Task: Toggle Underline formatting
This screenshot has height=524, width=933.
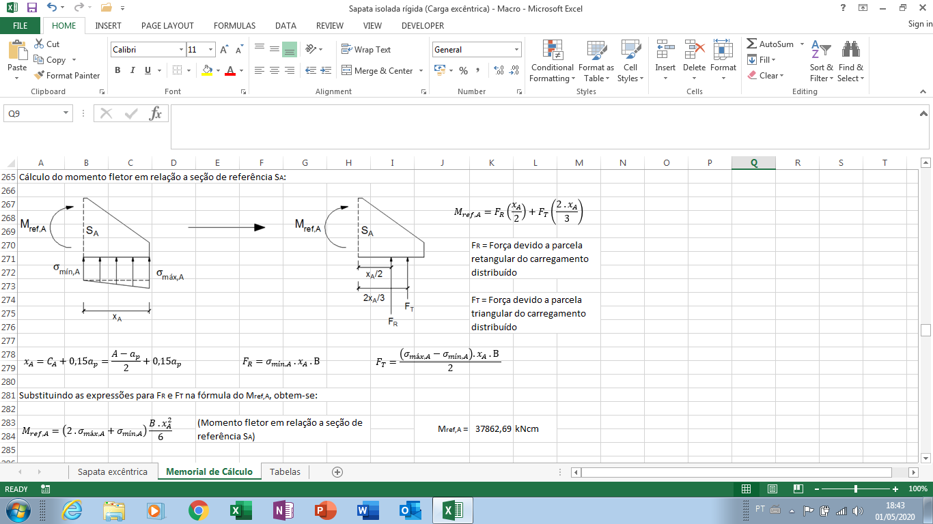Action: click(x=148, y=70)
